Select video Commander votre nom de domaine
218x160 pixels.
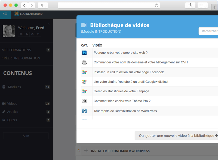(140, 62)
